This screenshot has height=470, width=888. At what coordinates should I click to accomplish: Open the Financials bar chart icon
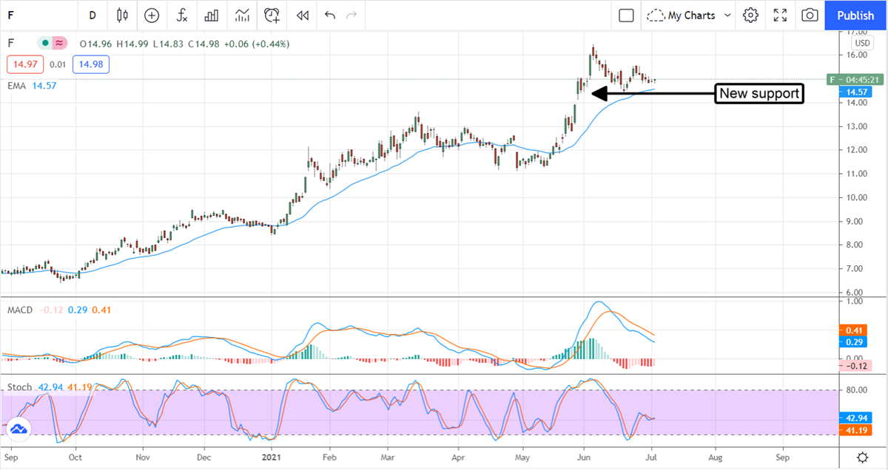click(212, 15)
